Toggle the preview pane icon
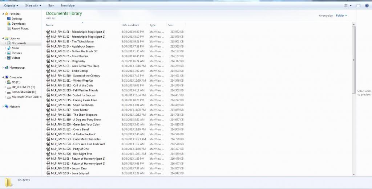 click(x=359, y=6)
